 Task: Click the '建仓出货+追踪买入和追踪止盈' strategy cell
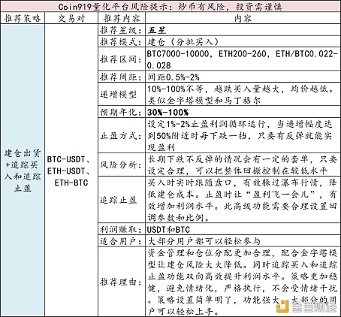[23, 171]
